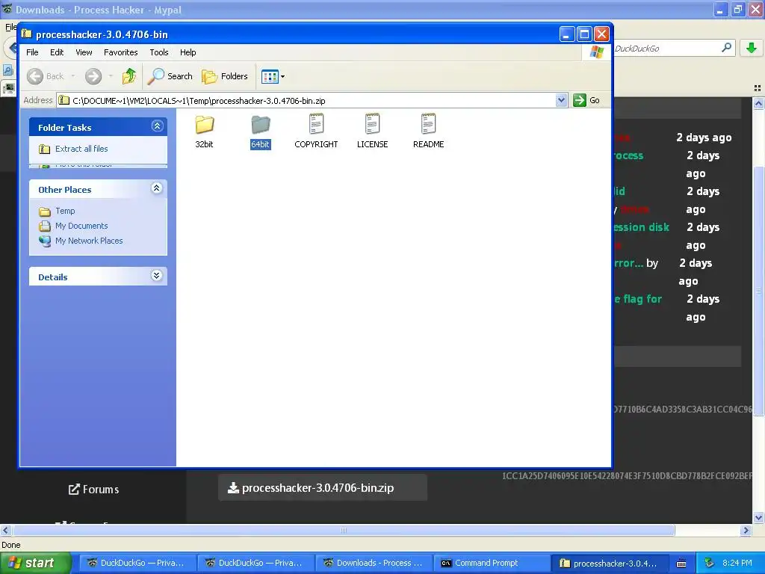This screenshot has width=765, height=574.
Task: Click the 'rocess' link in the browser commit list
Action: click(628, 155)
